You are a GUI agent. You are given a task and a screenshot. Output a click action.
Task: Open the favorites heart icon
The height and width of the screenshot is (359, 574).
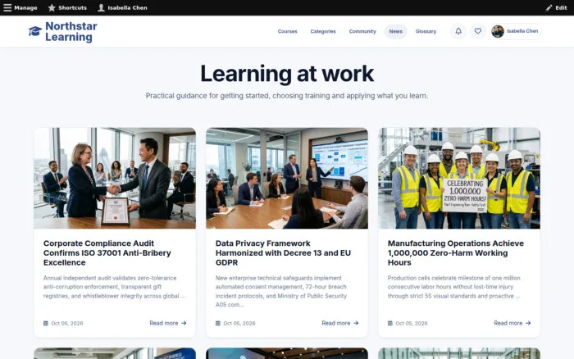[478, 31]
